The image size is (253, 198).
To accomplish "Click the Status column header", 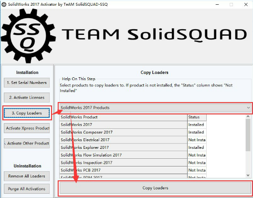I will click(x=197, y=117).
